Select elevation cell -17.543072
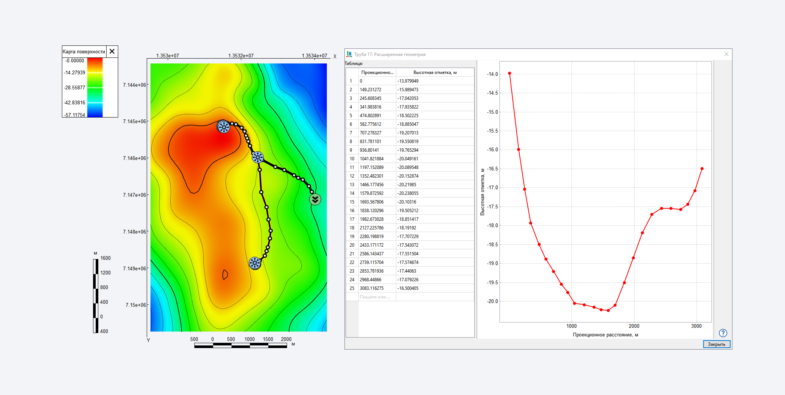 click(435, 245)
